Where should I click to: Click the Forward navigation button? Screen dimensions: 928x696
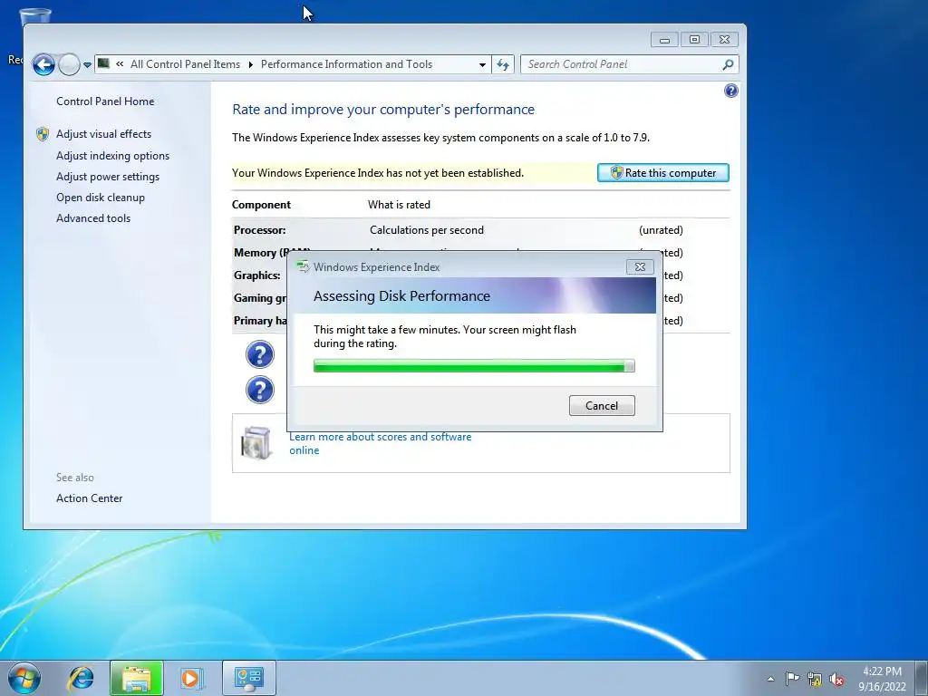pos(69,64)
